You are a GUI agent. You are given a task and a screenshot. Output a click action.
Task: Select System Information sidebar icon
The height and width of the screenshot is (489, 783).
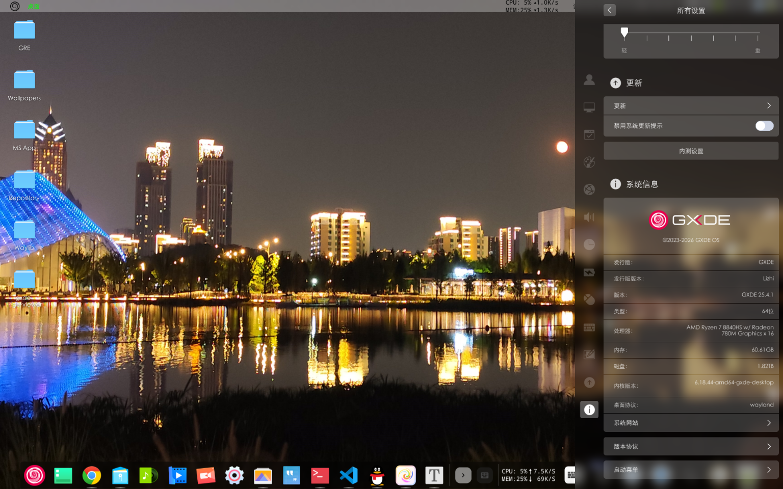(x=589, y=410)
